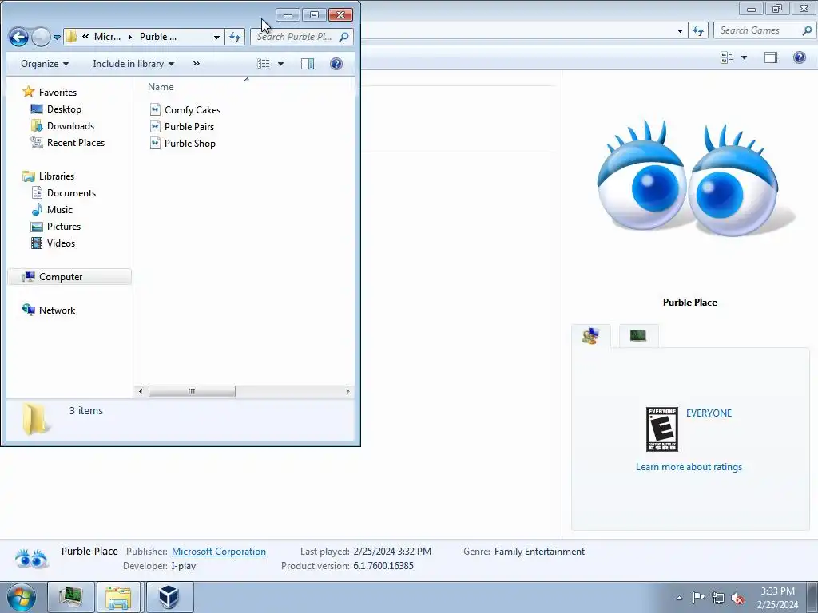Open the Documents library
The height and width of the screenshot is (613, 818).
(x=71, y=193)
